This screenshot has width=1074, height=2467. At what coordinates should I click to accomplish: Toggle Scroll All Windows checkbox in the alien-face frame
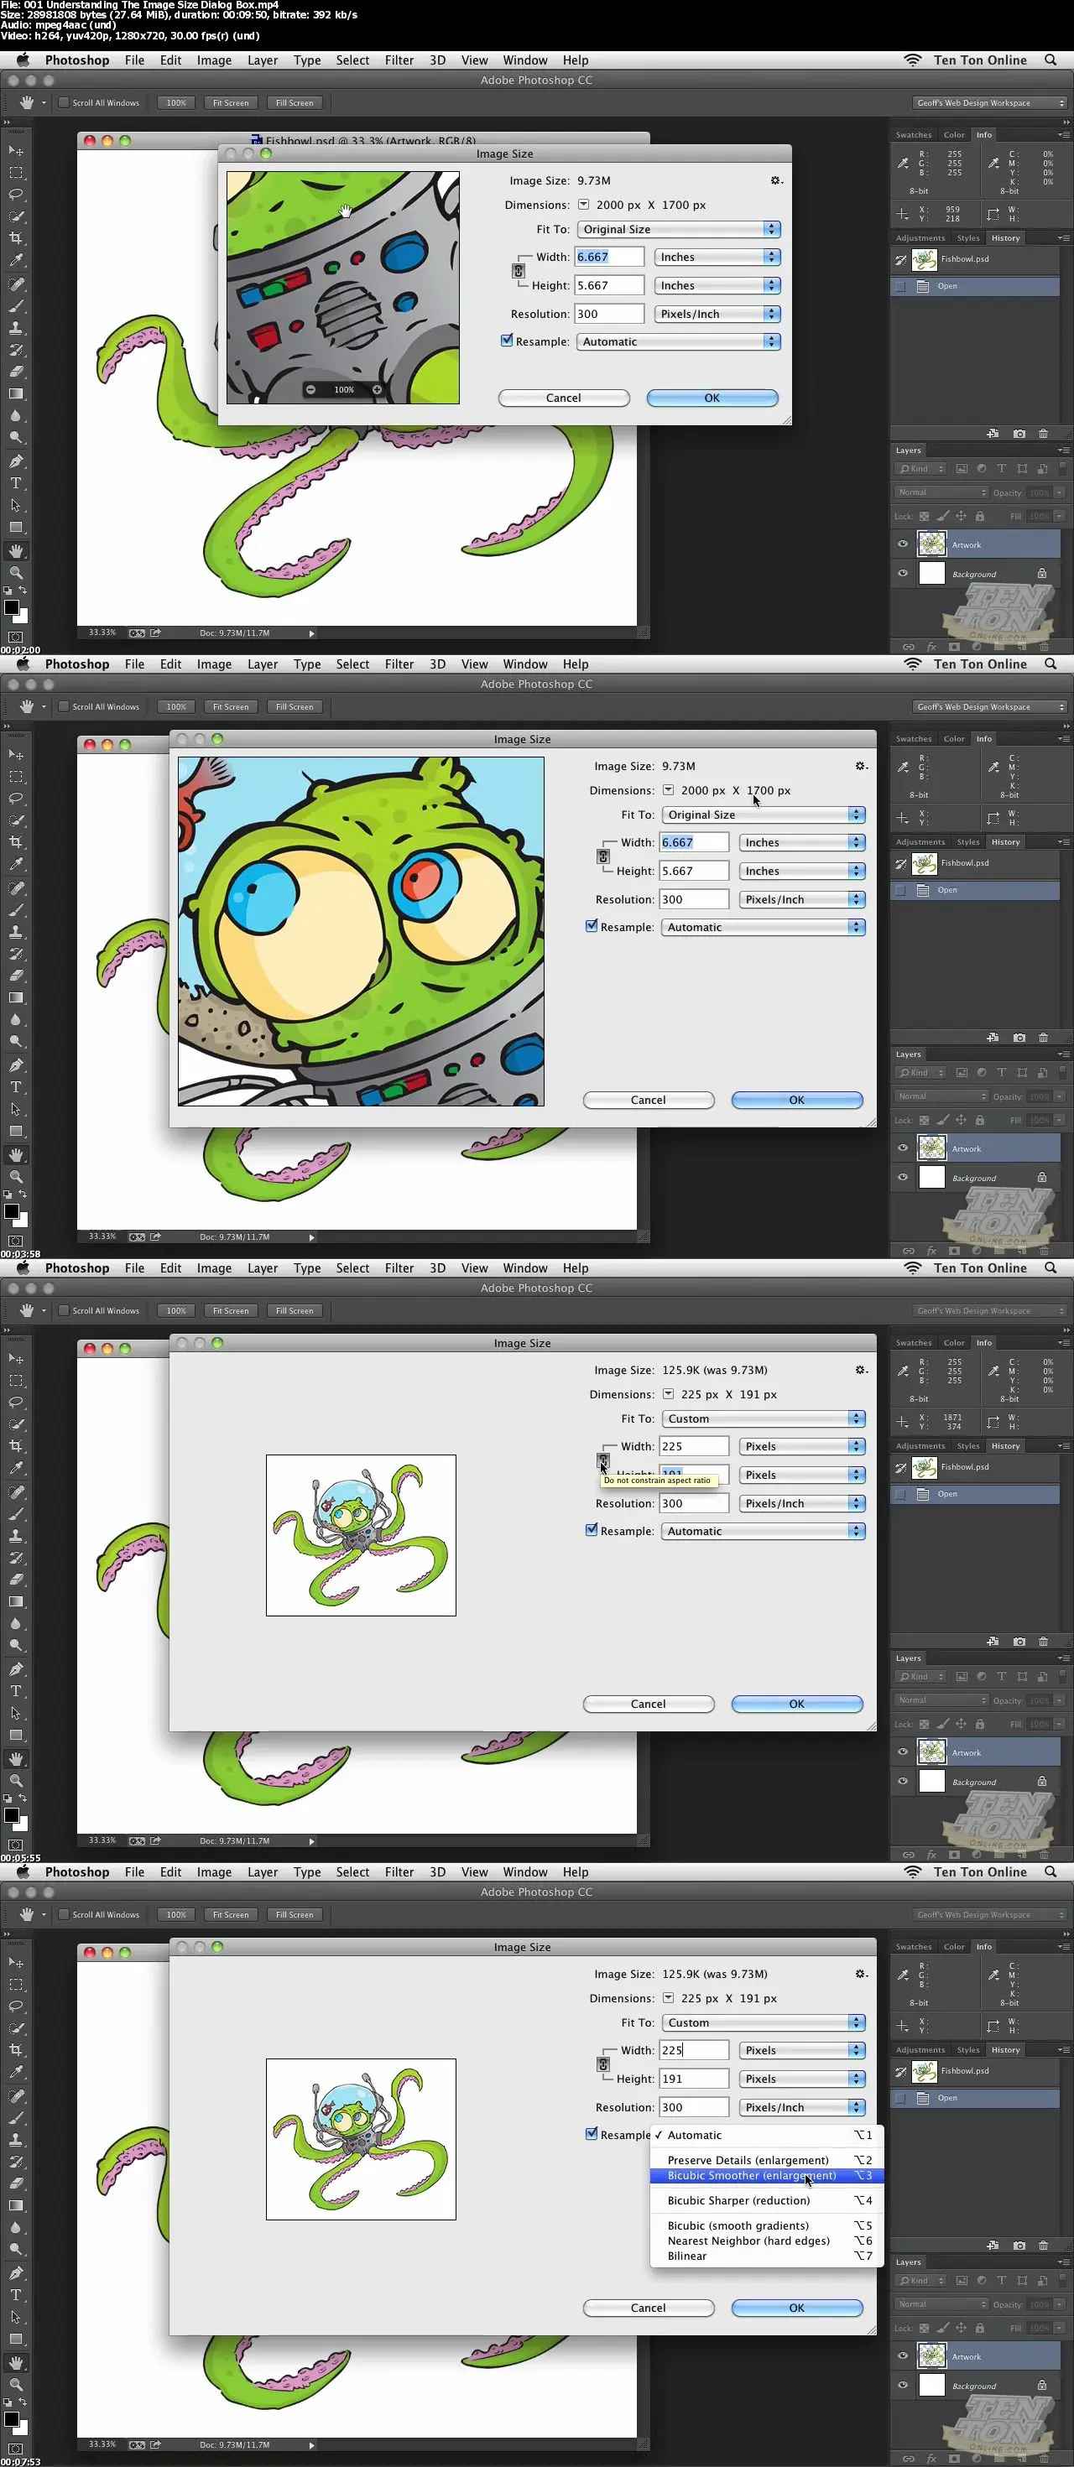pyautogui.click(x=63, y=707)
